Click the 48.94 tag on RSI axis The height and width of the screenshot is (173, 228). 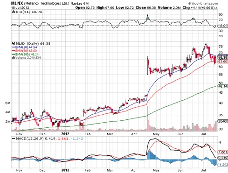[223, 26]
